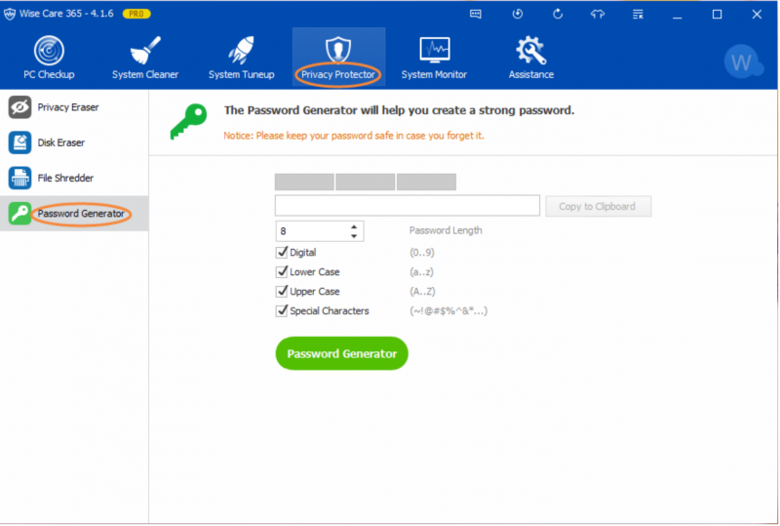Open the PC Checkup radar icon

coord(49,51)
